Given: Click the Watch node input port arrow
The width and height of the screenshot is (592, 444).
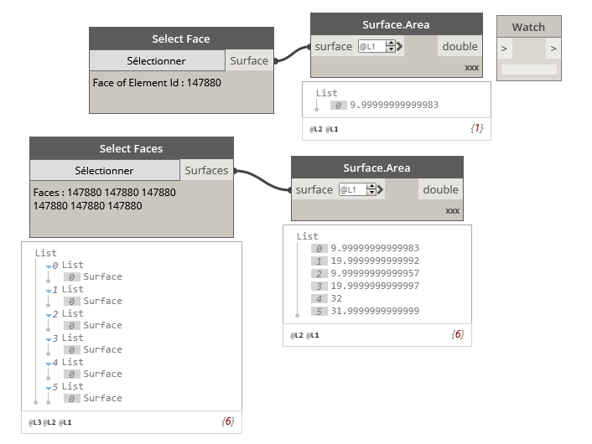Looking at the screenshot, I should coord(504,49).
